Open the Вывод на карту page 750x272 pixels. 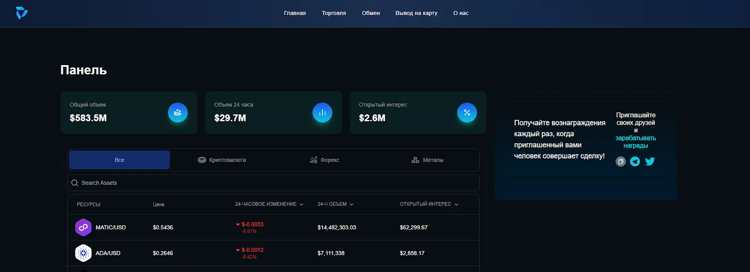tap(416, 13)
